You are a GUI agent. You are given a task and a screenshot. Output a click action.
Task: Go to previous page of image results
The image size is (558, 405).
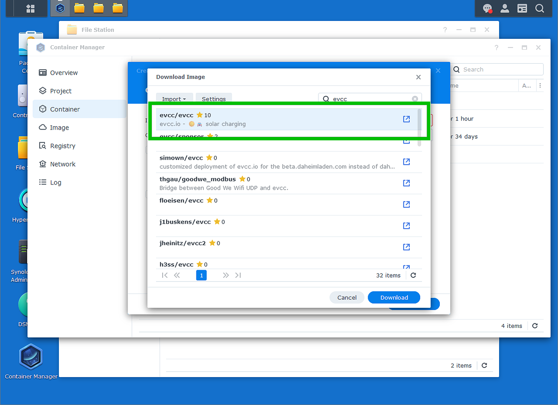pyautogui.click(x=177, y=276)
